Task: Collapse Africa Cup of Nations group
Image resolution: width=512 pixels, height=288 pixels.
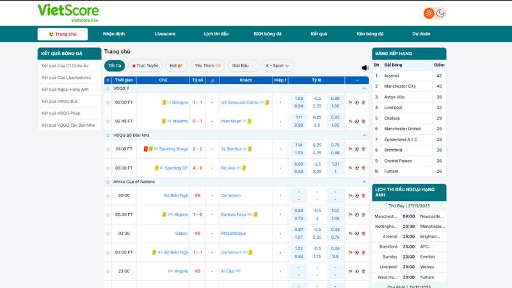Action: [x=364, y=182]
